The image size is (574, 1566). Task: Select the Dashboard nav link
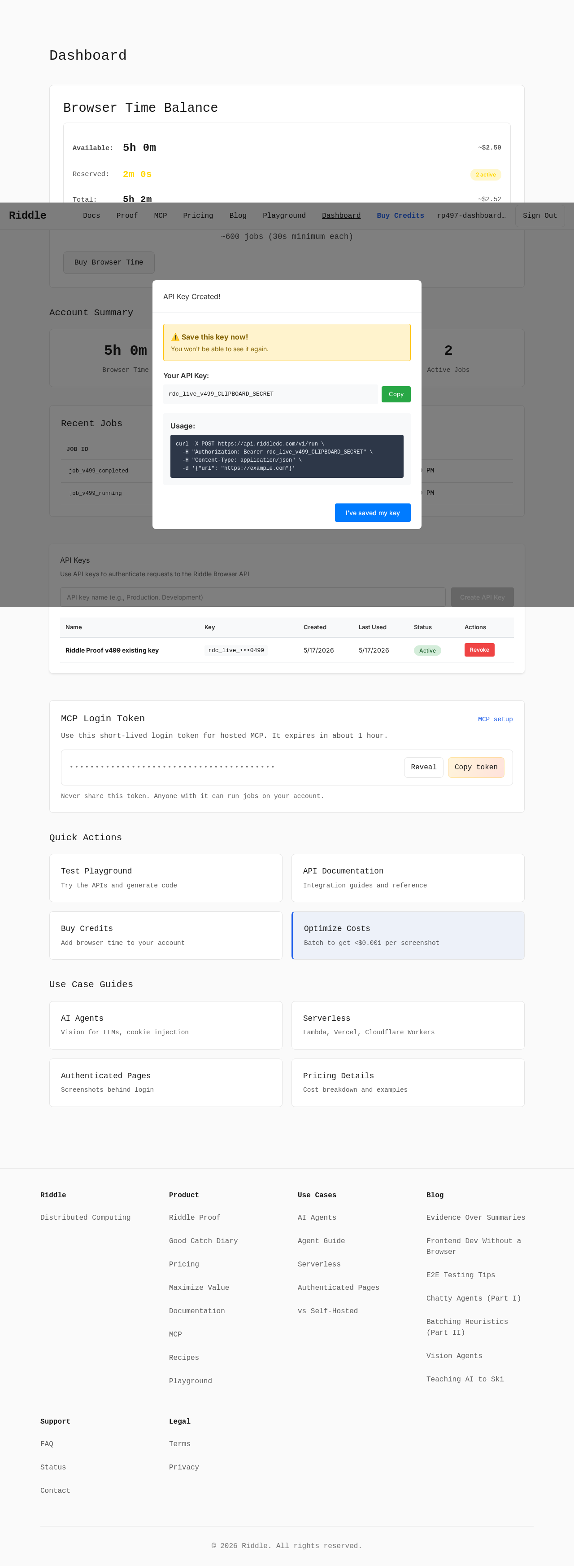coord(341,215)
